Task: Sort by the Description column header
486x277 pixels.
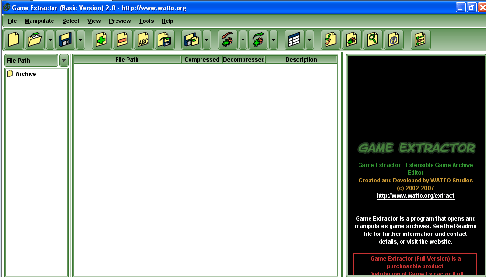Action: coord(301,60)
